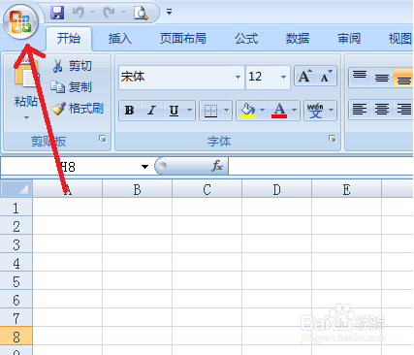Image resolution: width=414 pixels, height=355 pixels.
Task: Click the 宋体 font name box
Action: pyautogui.click(x=176, y=77)
